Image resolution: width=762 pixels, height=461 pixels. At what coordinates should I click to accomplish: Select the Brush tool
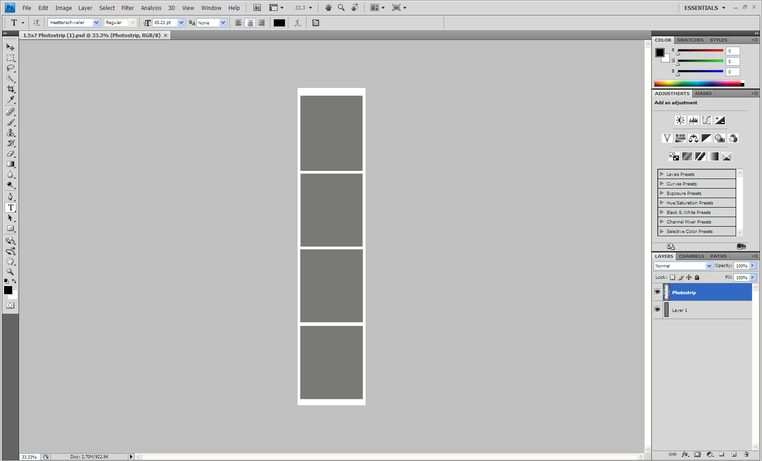pyautogui.click(x=10, y=122)
